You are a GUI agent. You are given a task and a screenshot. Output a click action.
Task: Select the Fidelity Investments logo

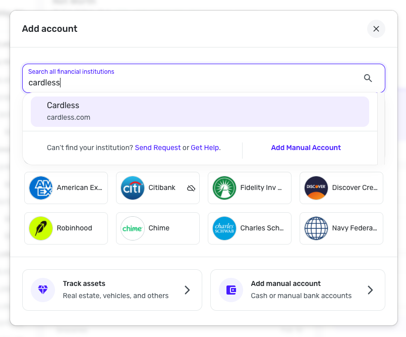(224, 188)
